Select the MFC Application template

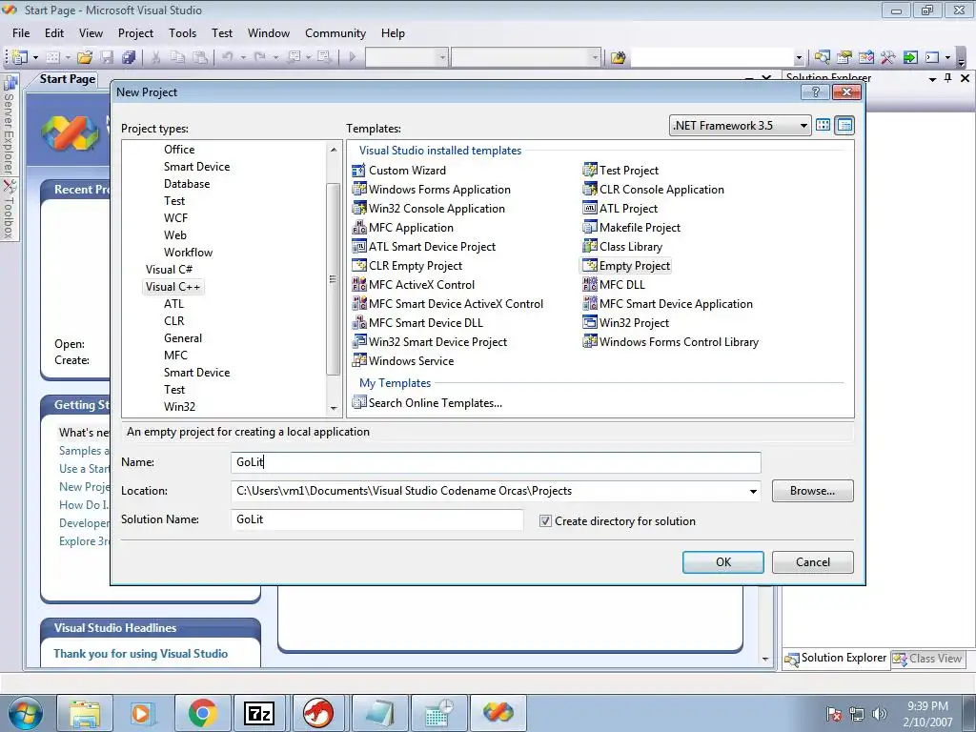point(403,228)
